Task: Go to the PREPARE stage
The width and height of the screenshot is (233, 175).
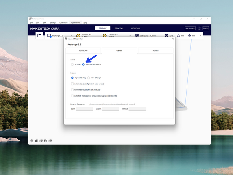Action: click(103, 28)
